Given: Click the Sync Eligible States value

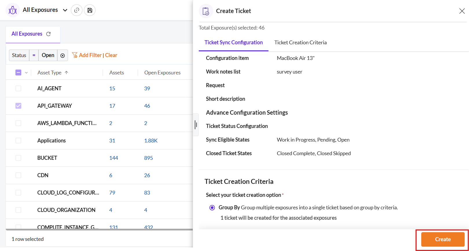Looking at the screenshot, I should (x=313, y=140).
